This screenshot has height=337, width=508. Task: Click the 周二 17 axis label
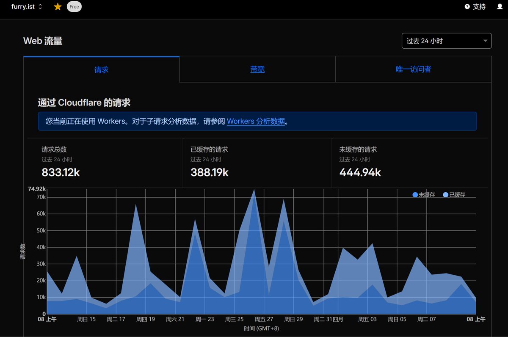click(116, 319)
